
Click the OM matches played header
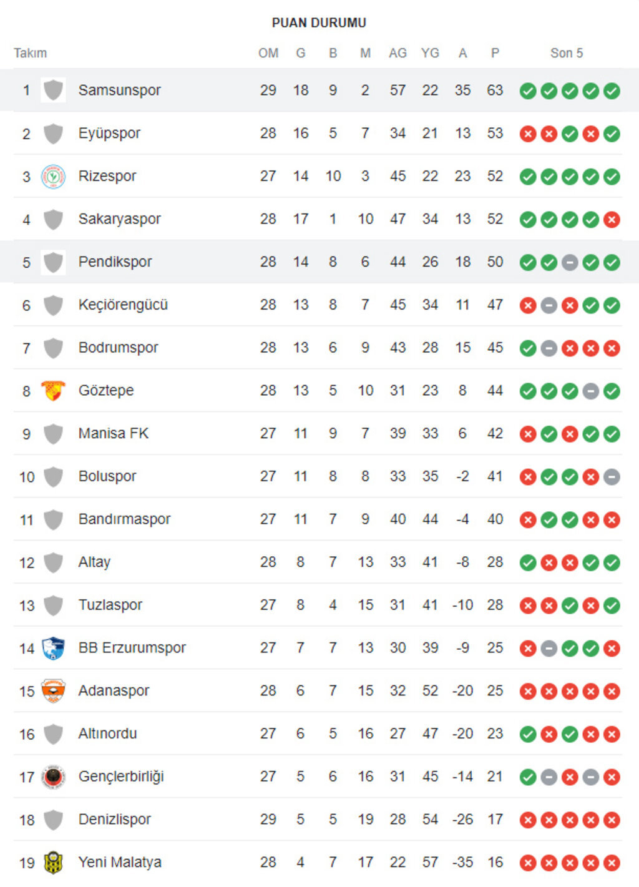[268, 53]
